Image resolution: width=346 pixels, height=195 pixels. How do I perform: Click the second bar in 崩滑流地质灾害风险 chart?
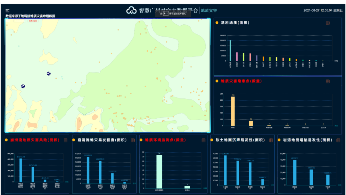[x=33, y=174]
